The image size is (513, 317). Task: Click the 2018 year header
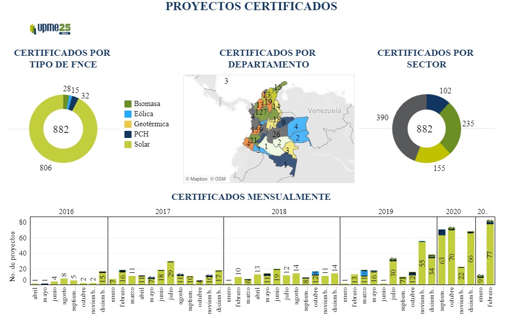click(x=281, y=211)
